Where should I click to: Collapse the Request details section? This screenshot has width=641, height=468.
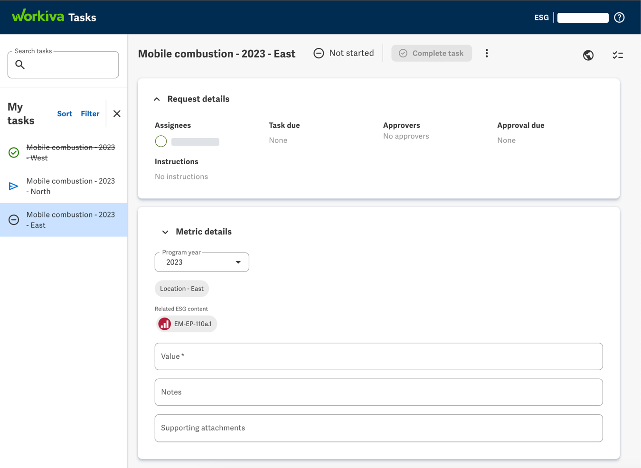[x=157, y=99]
